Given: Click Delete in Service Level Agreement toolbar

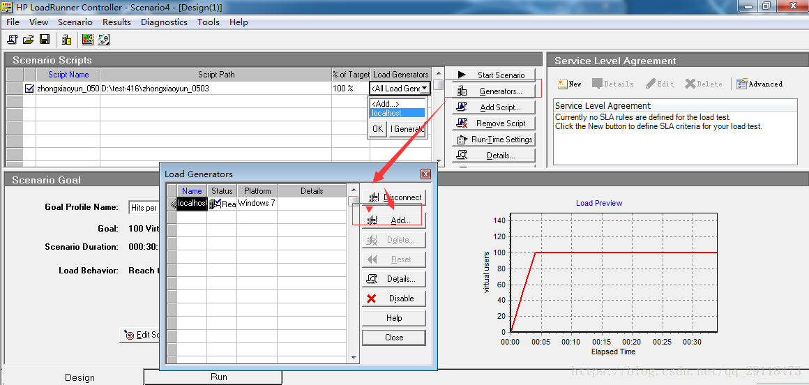Looking at the screenshot, I should point(703,84).
